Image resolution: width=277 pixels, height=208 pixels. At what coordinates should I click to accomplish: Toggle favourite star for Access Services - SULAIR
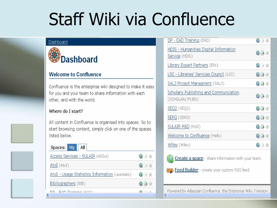click(150, 156)
